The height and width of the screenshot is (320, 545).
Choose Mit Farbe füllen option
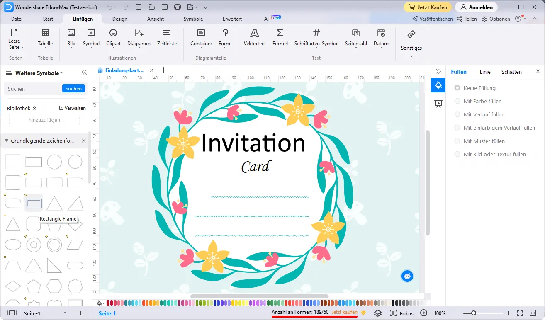click(x=457, y=101)
